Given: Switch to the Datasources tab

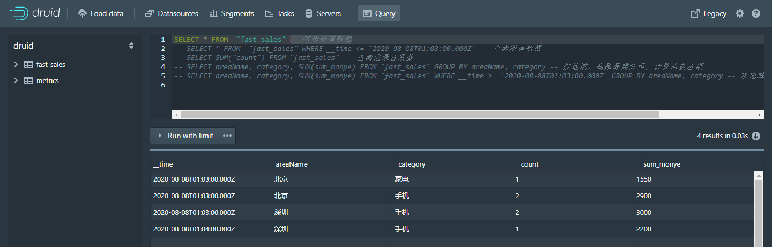Looking at the screenshot, I should pyautogui.click(x=172, y=13).
